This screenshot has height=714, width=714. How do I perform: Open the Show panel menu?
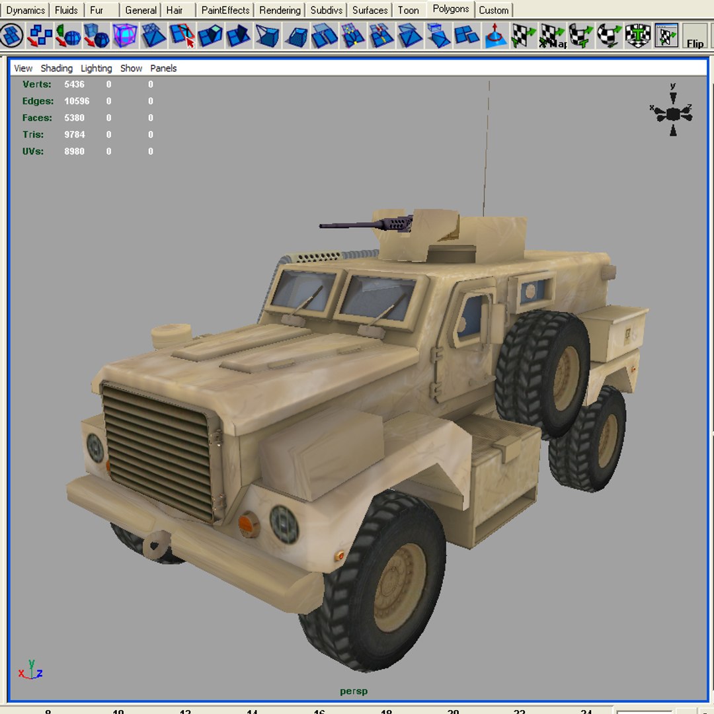(131, 68)
